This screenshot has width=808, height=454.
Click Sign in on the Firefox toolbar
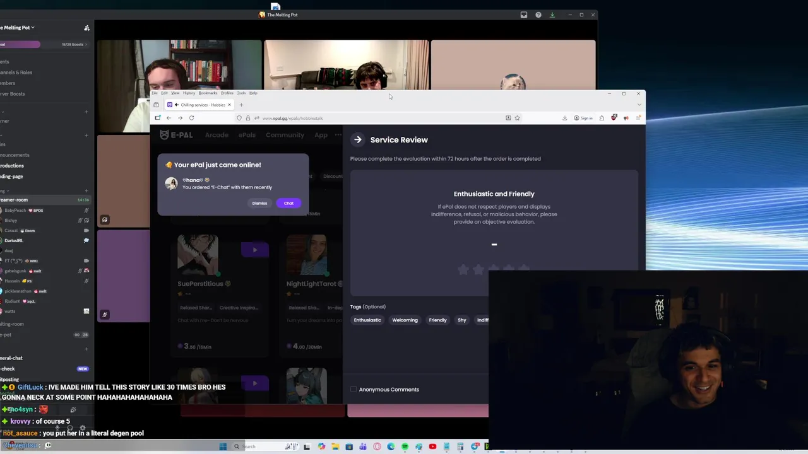coord(583,118)
